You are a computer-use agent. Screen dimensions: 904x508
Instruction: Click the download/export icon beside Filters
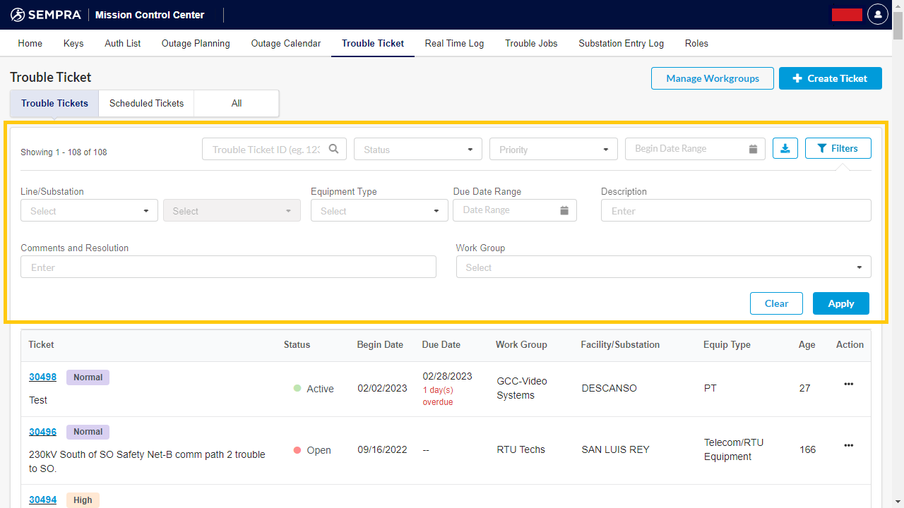click(785, 148)
